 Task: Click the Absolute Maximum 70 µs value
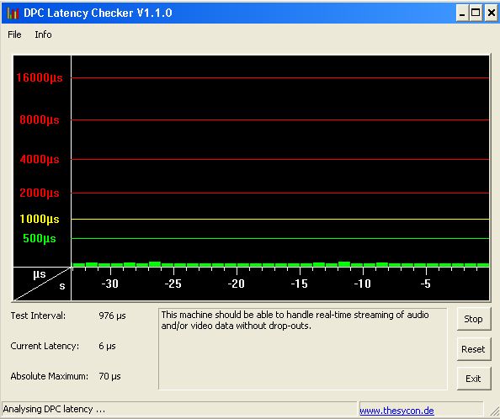coord(109,376)
